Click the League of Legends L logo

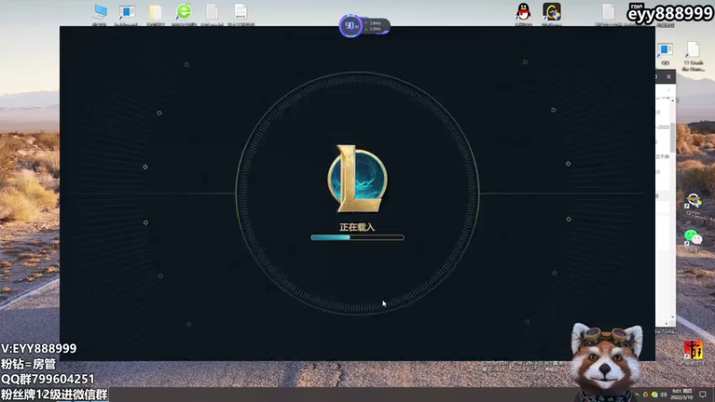(357, 179)
